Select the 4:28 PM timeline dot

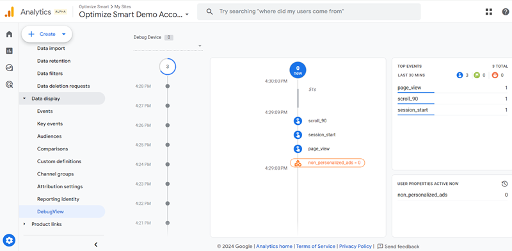coord(168,86)
